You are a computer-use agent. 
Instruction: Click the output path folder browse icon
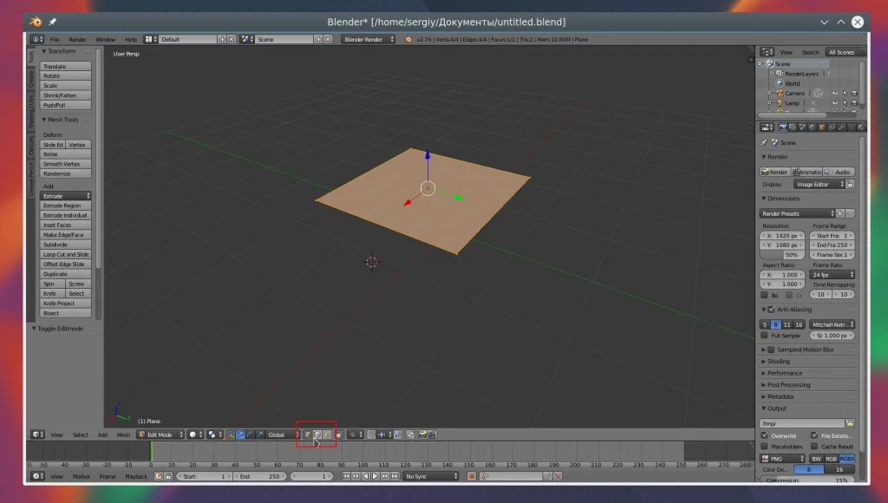(851, 423)
